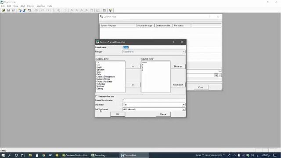Image resolution: width=281 pixels, height=158 pixels.
Task: Click the Redo arrow toolbar icon
Action: click(47, 11)
